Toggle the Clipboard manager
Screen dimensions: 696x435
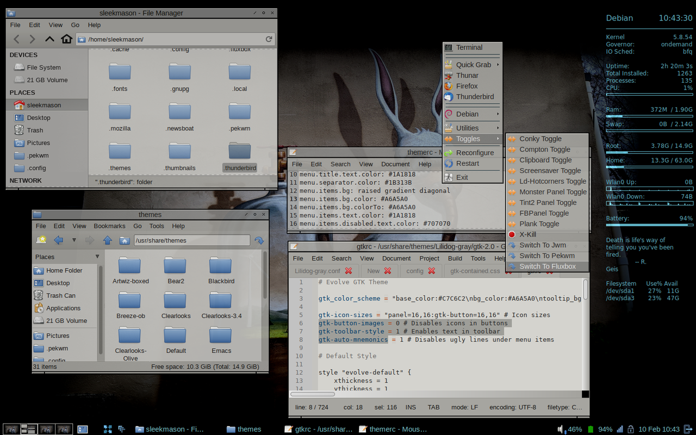(547, 160)
